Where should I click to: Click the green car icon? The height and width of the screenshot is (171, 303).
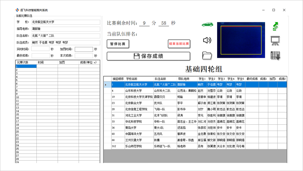pos(207,25)
